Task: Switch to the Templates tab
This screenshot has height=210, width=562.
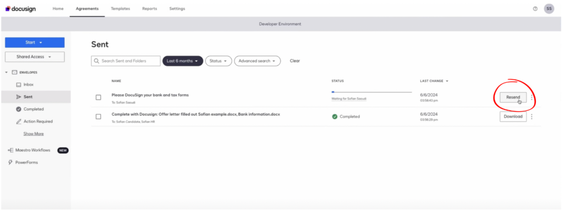Action: click(x=120, y=9)
